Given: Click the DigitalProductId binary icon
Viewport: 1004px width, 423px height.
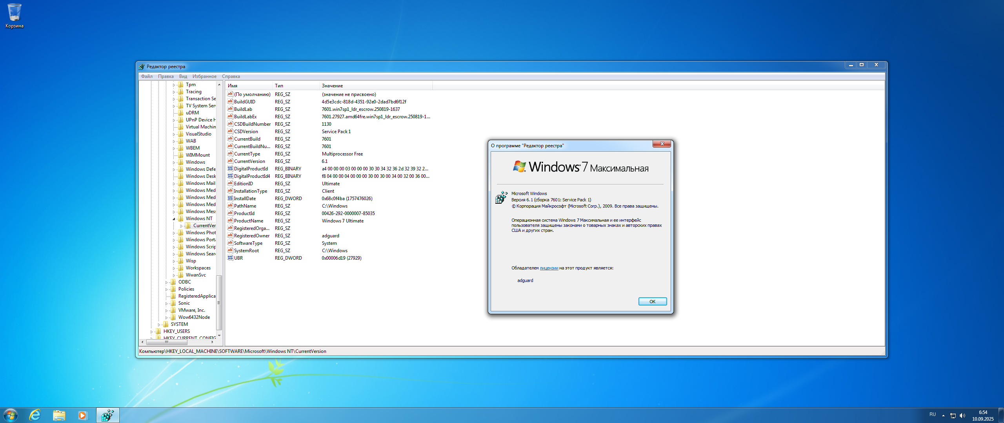Looking at the screenshot, I should pos(230,168).
